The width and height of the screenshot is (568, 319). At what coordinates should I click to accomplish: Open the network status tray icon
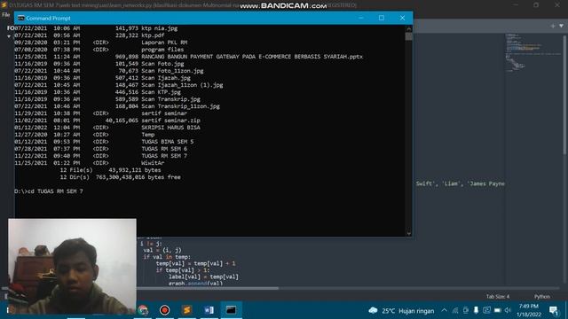[455, 310]
